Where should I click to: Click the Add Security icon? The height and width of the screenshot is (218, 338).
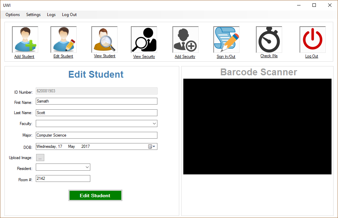pos(185,40)
